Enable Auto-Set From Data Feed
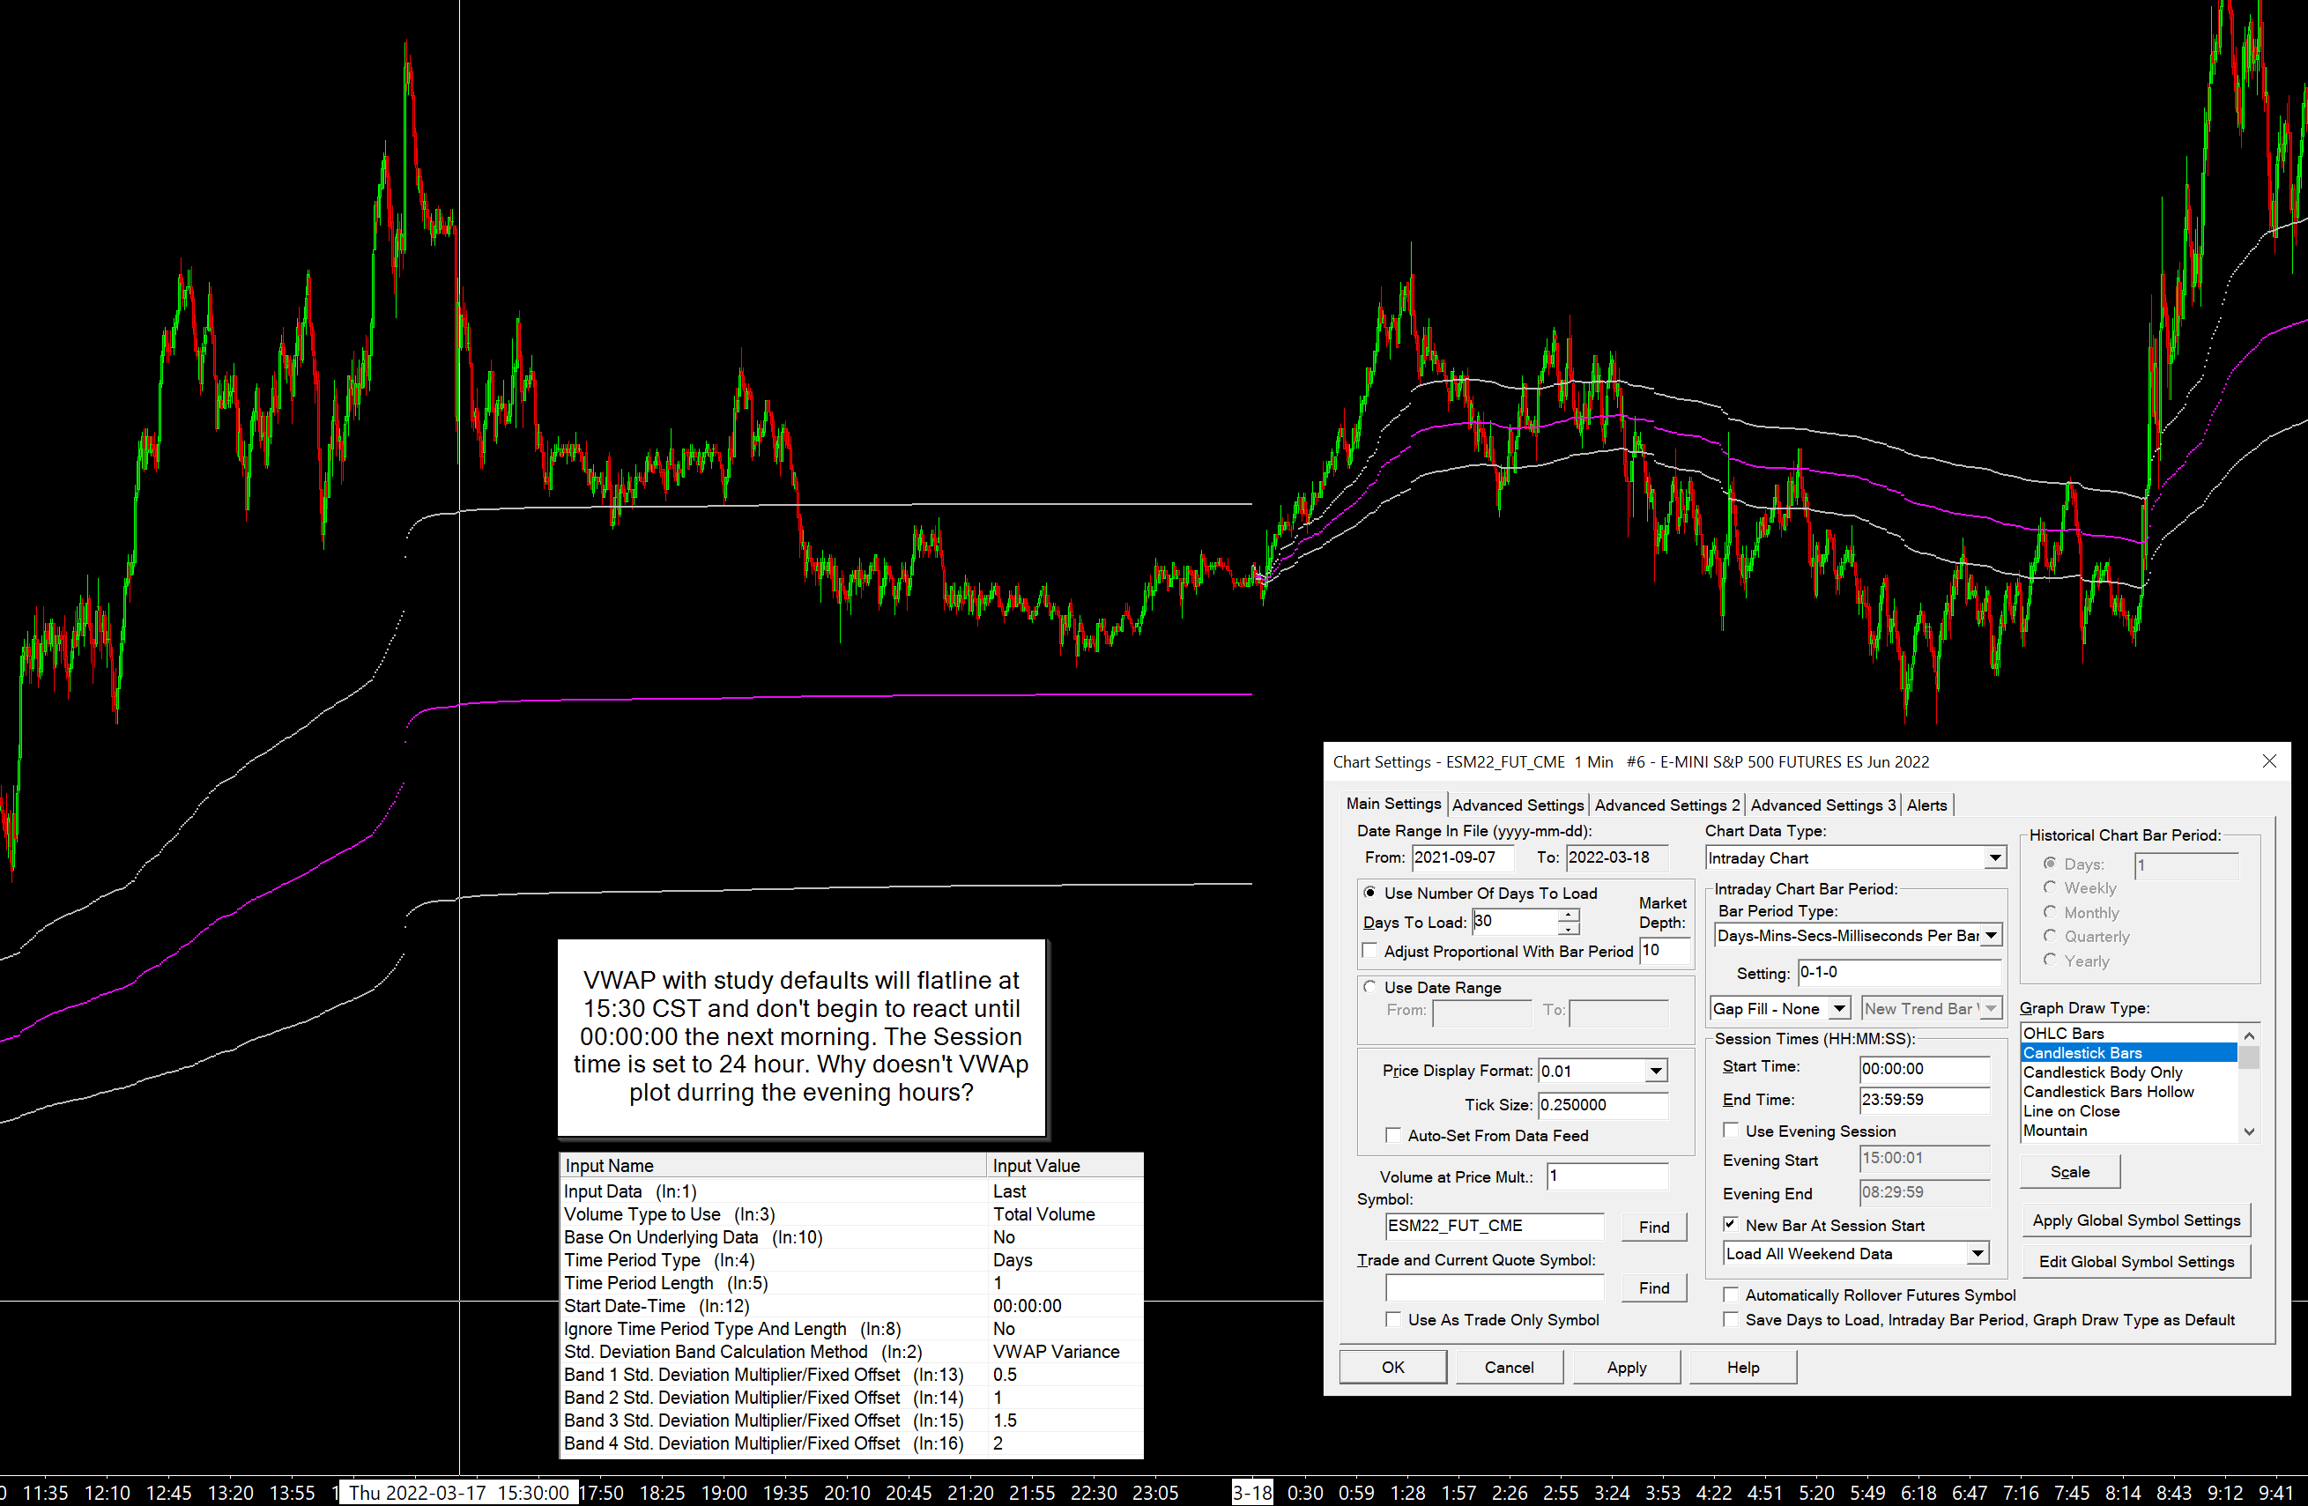 coord(1393,1135)
